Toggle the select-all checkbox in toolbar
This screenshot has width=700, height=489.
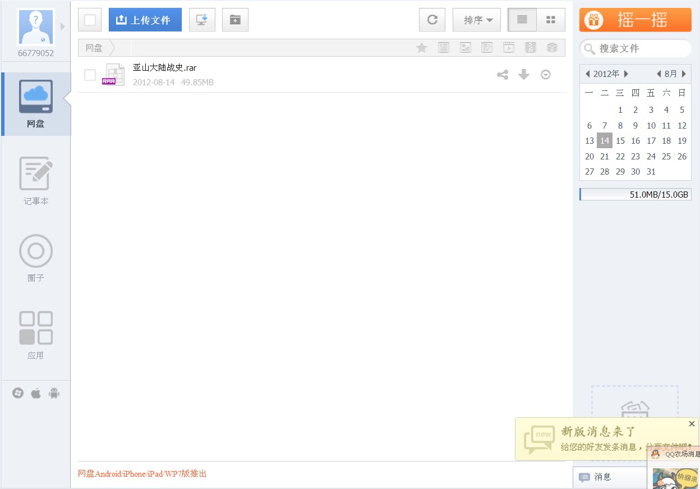[x=90, y=20]
